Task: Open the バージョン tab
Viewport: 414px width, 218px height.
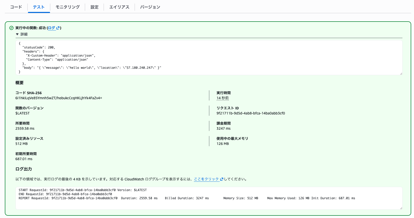Action: point(150,7)
